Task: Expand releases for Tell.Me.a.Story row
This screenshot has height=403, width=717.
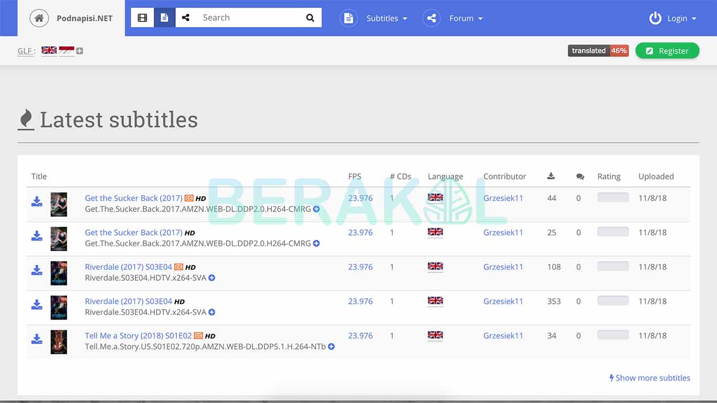Action: pyautogui.click(x=331, y=346)
